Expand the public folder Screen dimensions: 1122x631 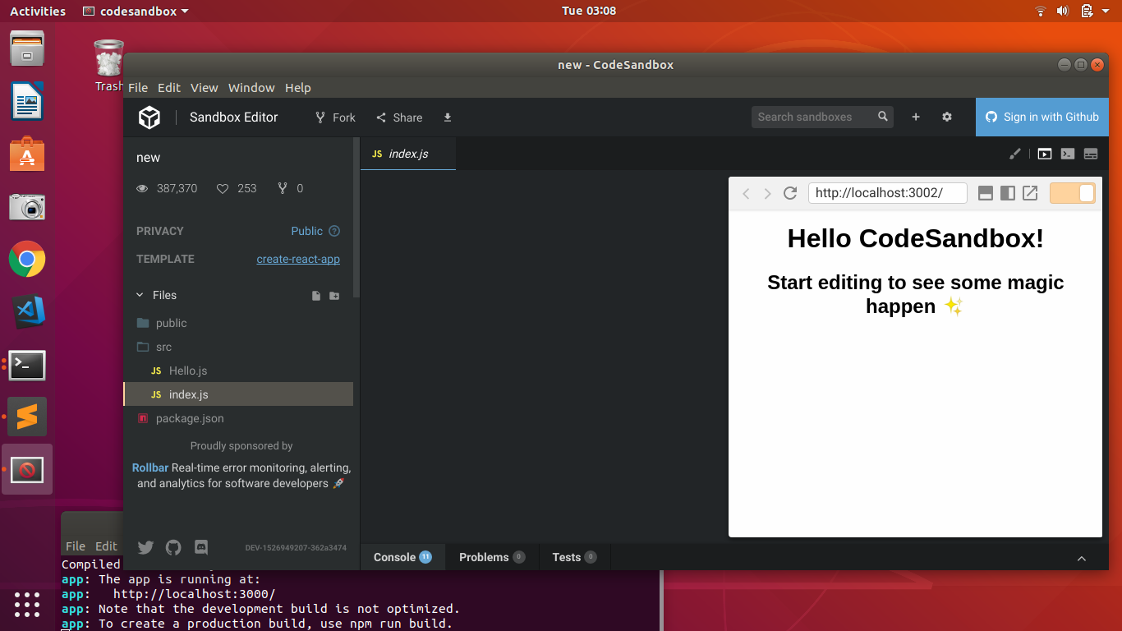[x=238, y=323]
